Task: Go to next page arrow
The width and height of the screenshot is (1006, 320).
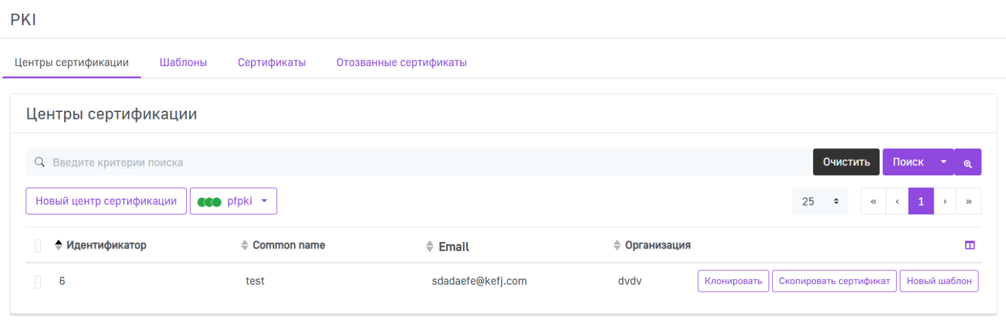Action: point(944,202)
